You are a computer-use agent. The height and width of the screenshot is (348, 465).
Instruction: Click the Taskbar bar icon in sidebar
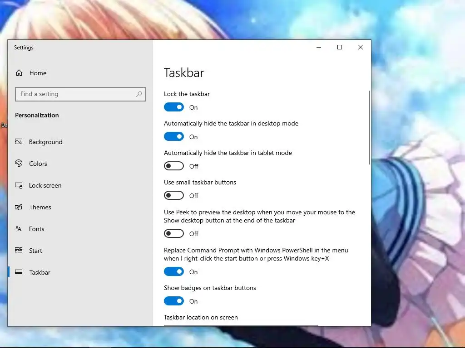point(19,272)
